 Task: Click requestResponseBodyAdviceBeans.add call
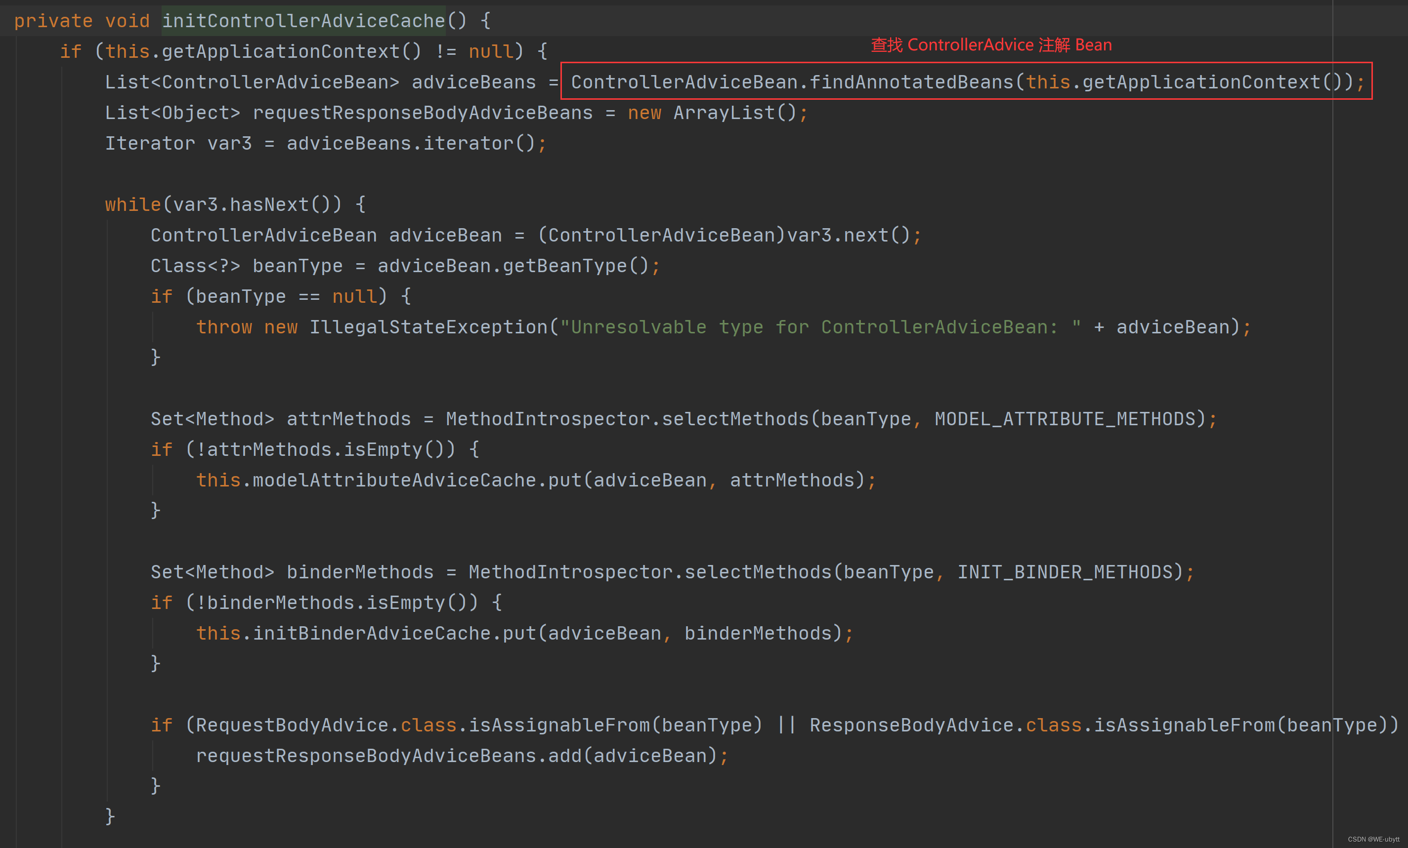tap(423, 754)
